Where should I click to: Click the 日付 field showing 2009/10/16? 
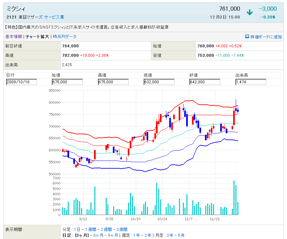21,82
